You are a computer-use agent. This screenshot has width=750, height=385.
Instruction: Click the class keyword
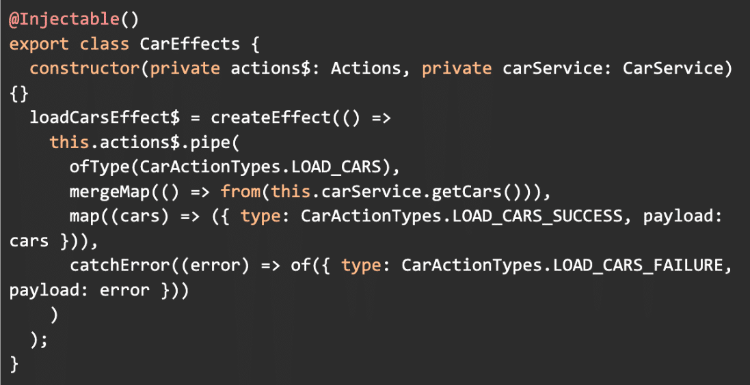point(105,44)
